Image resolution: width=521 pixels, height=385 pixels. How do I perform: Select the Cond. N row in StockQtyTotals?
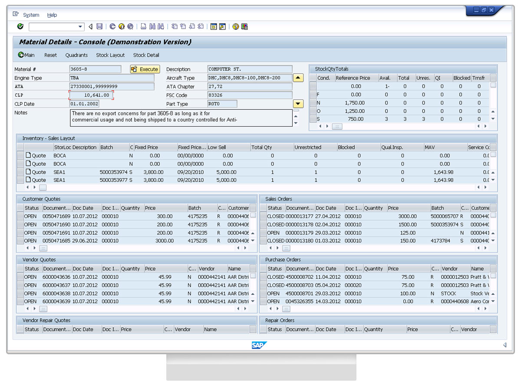click(x=313, y=103)
